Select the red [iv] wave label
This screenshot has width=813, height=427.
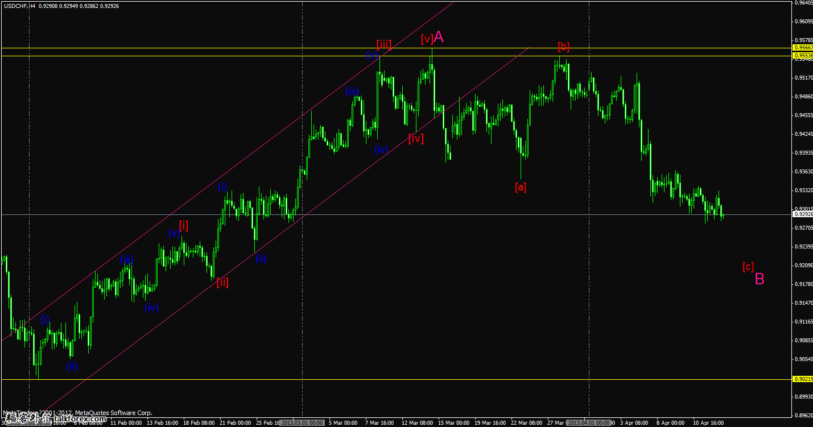click(x=416, y=138)
